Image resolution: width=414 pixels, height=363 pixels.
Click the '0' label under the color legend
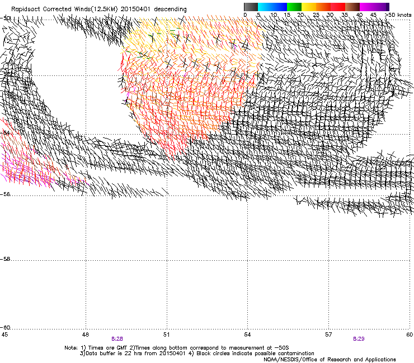(x=245, y=15)
